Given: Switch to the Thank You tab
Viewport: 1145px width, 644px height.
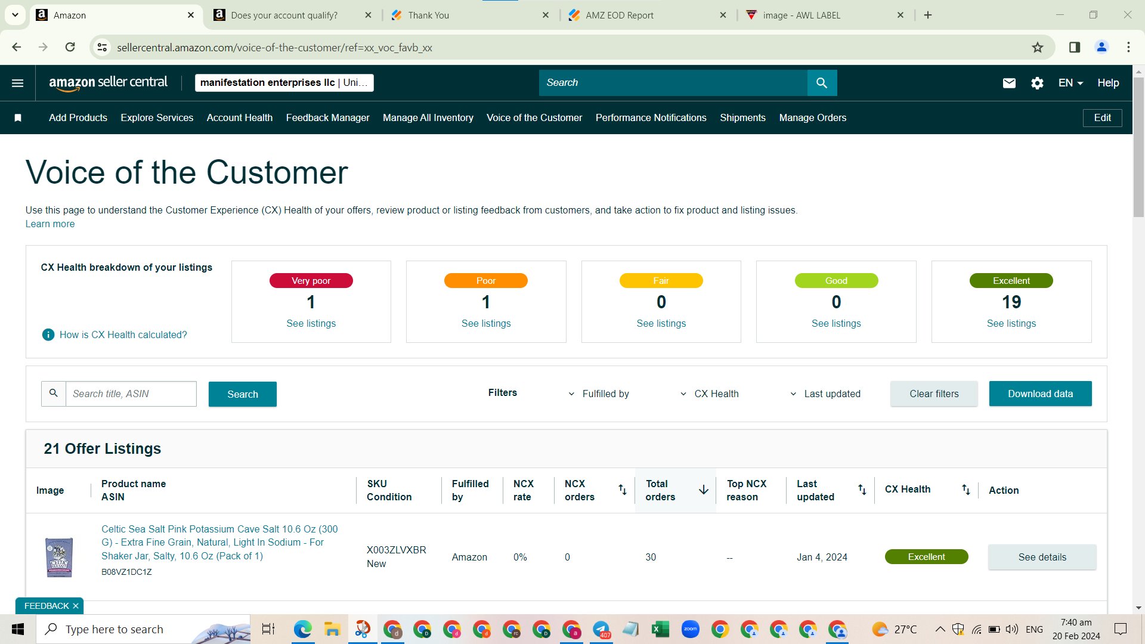Looking at the screenshot, I should coord(429,16).
